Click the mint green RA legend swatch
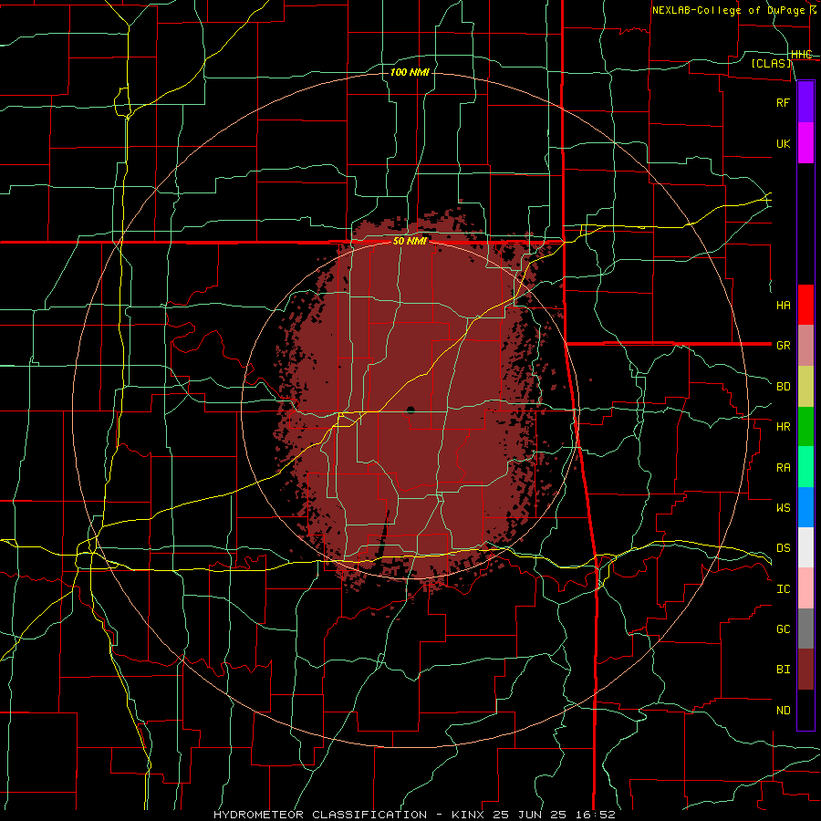 pos(805,467)
